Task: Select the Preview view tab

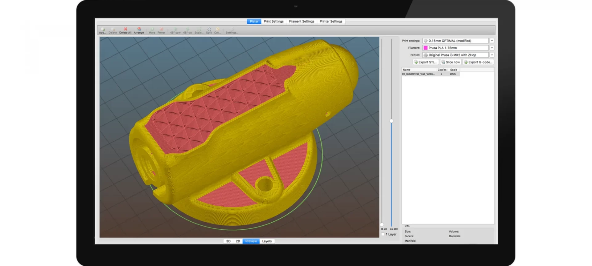Action: 251,241
